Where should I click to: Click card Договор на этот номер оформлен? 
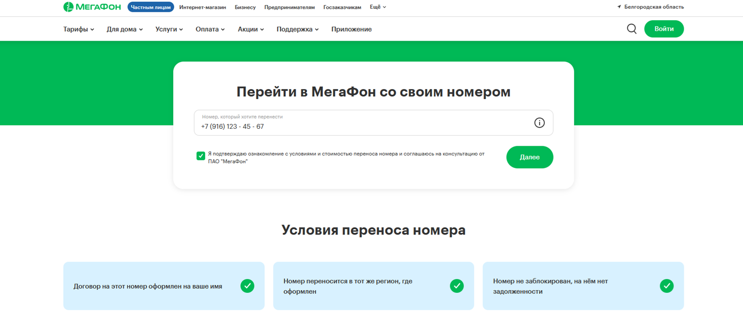pyautogui.click(x=164, y=286)
